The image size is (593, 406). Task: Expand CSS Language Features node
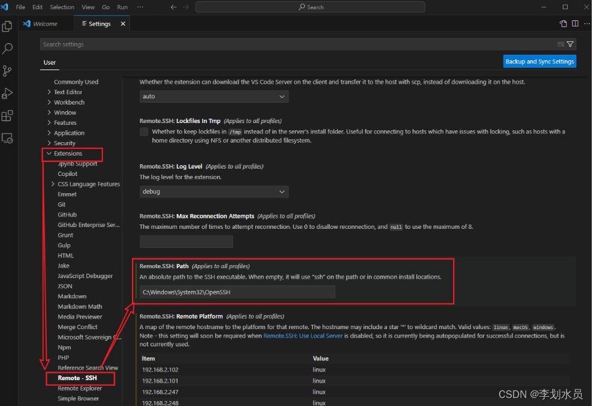tap(89, 184)
